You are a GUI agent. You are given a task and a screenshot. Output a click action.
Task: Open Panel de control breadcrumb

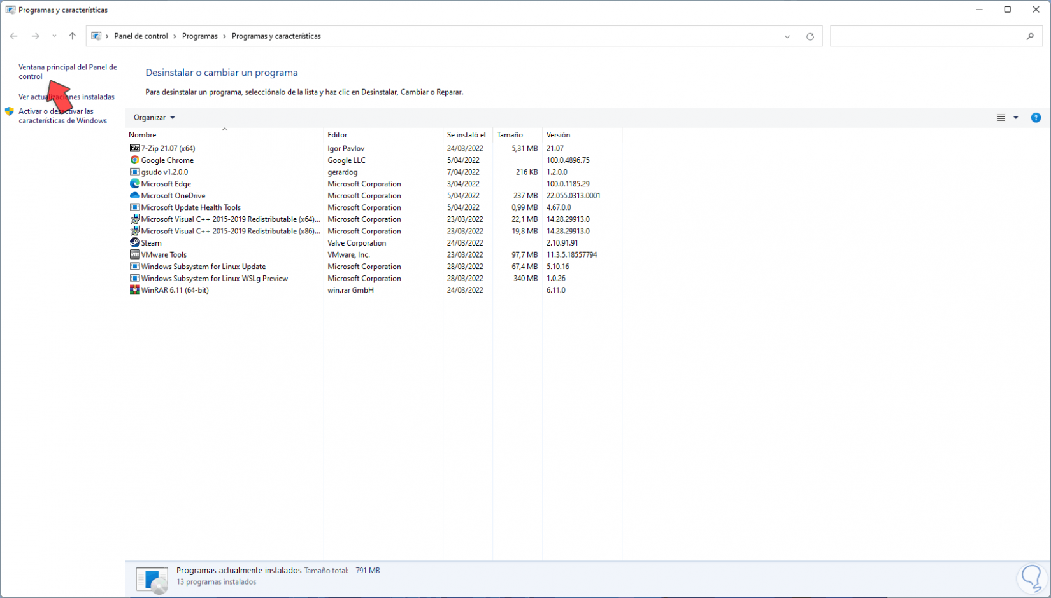[x=141, y=36]
